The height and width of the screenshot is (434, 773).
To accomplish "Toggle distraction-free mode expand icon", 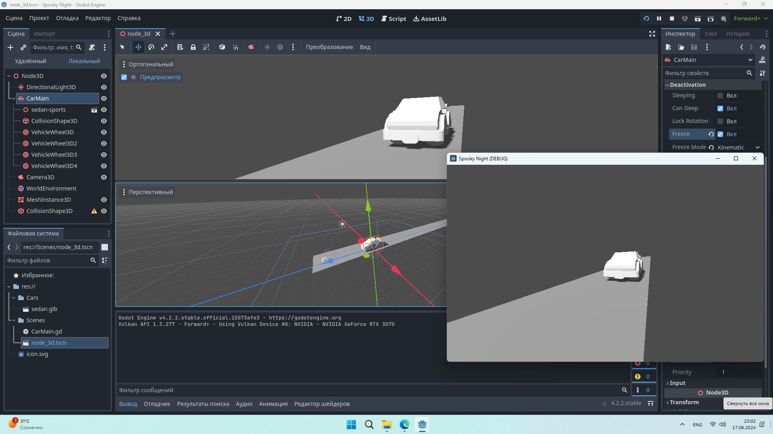I will point(652,34).
